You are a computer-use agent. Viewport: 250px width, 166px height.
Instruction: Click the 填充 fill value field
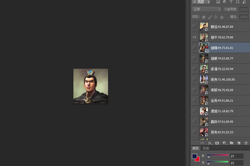coord(244,17)
